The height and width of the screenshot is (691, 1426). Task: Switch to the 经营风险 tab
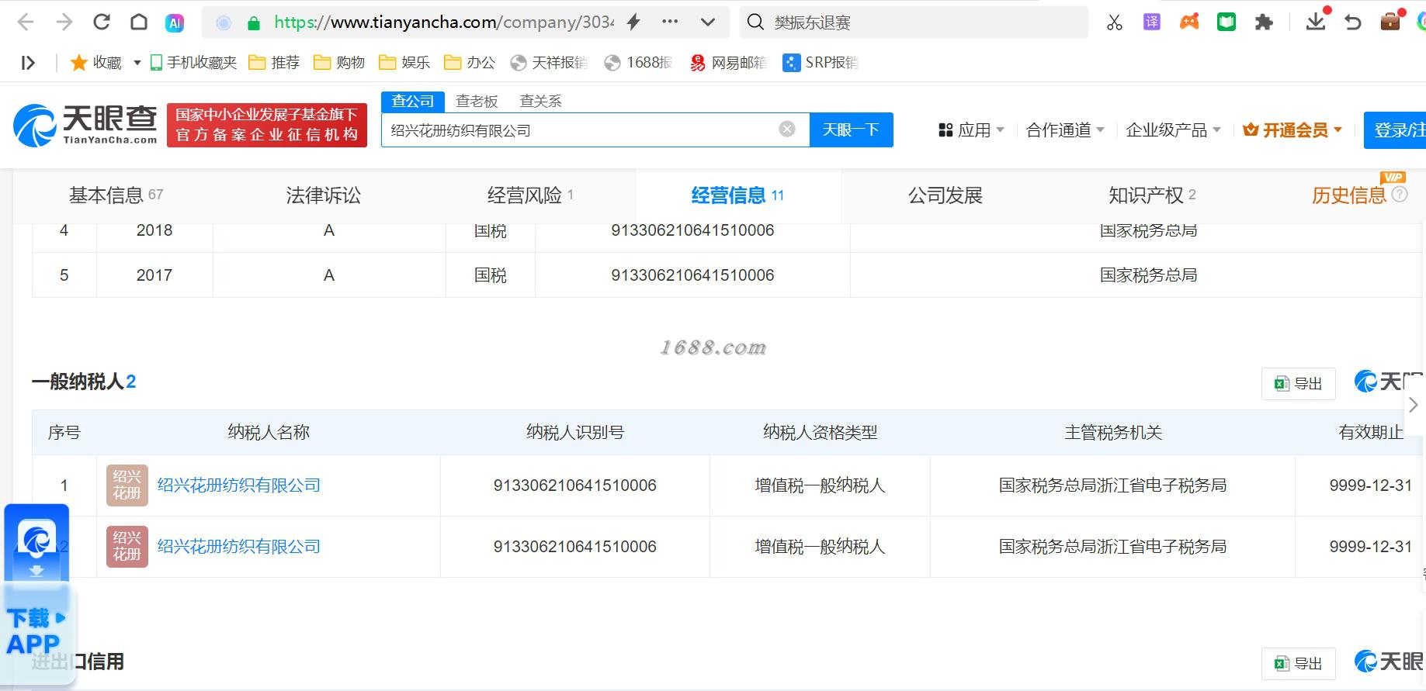coord(530,195)
